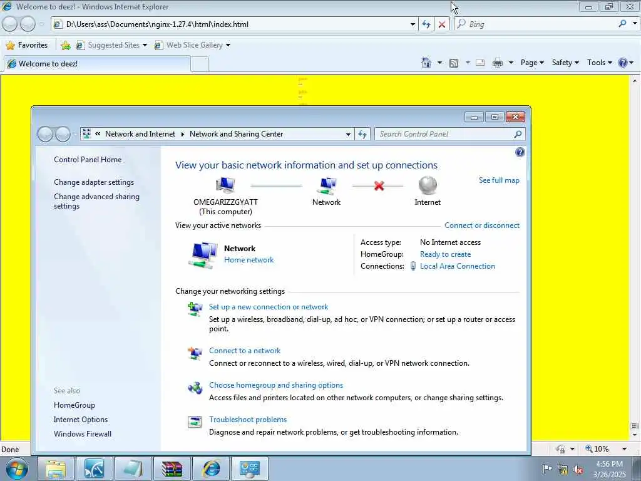The width and height of the screenshot is (641, 481).
Task: Click the Set up new connection icon
Action: [195, 309]
